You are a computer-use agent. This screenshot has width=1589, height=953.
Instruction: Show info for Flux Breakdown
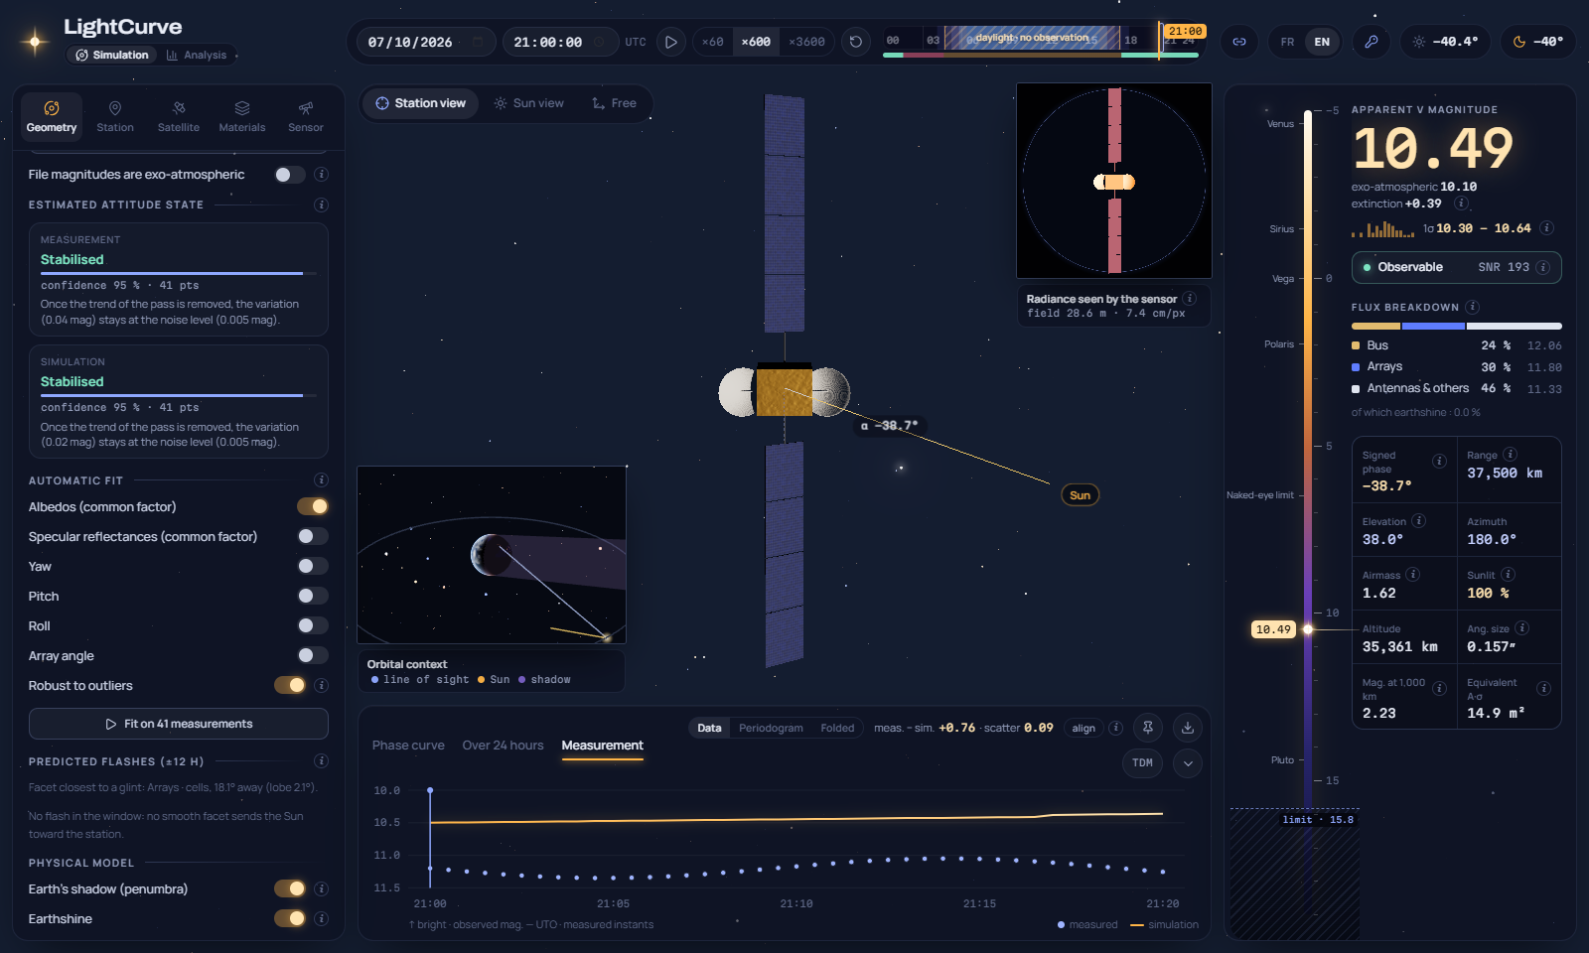(1473, 307)
